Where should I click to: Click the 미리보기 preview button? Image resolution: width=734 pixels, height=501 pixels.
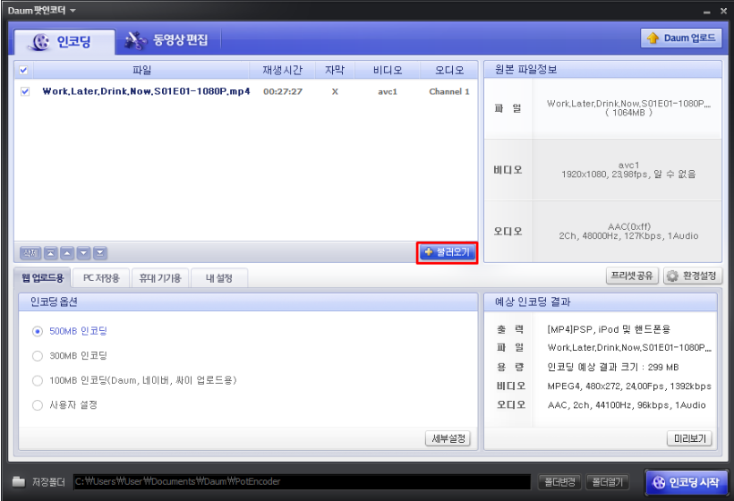click(689, 438)
